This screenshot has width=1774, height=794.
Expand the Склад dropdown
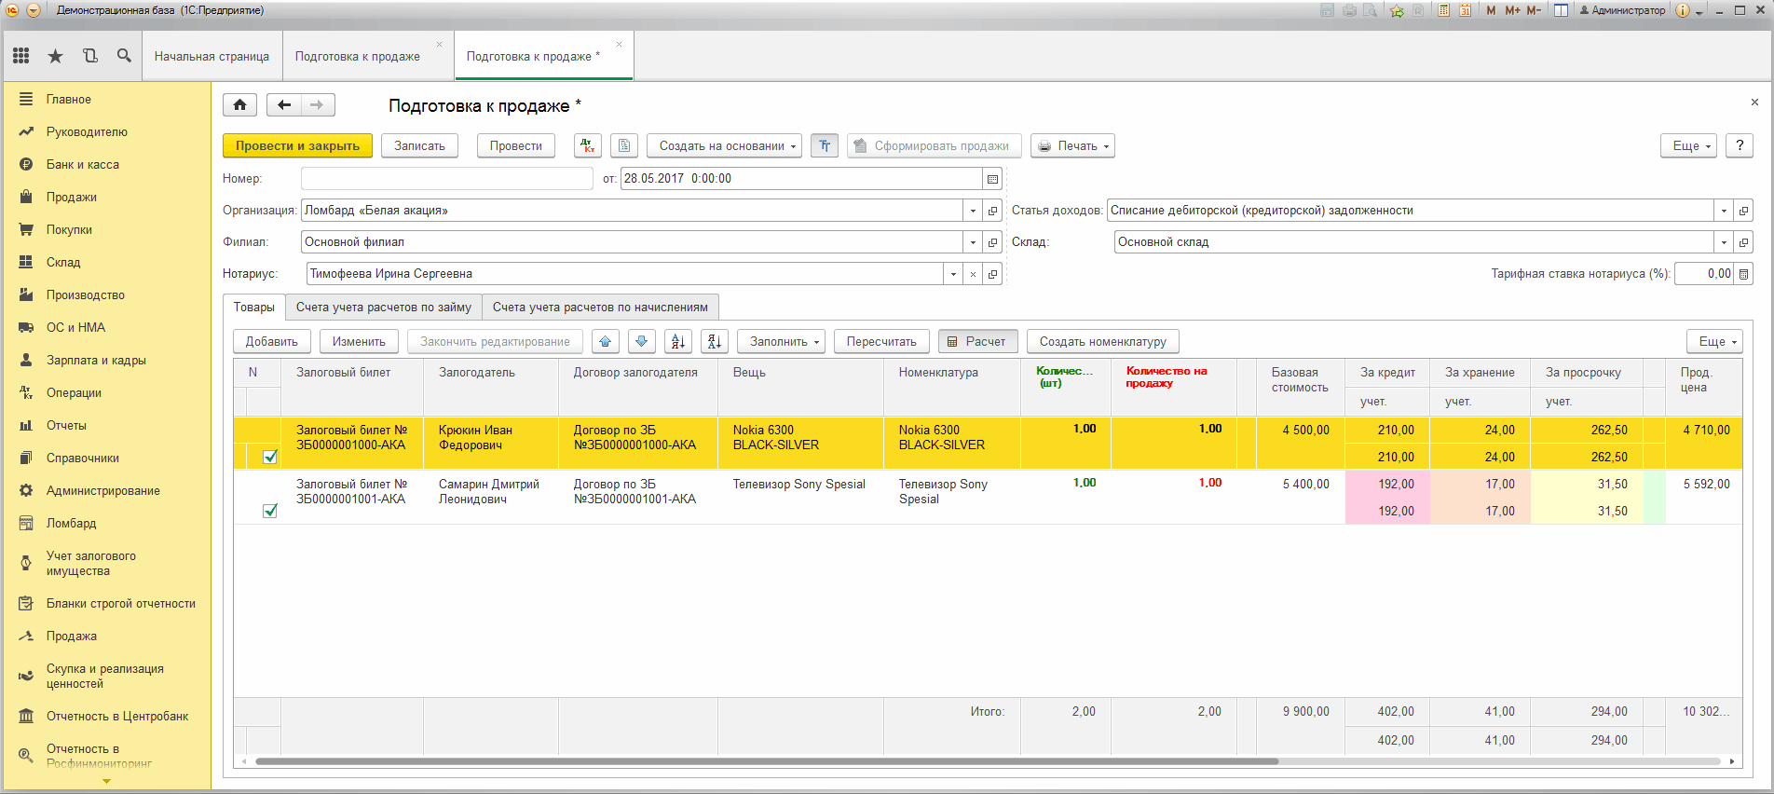click(x=1724, y=242)
